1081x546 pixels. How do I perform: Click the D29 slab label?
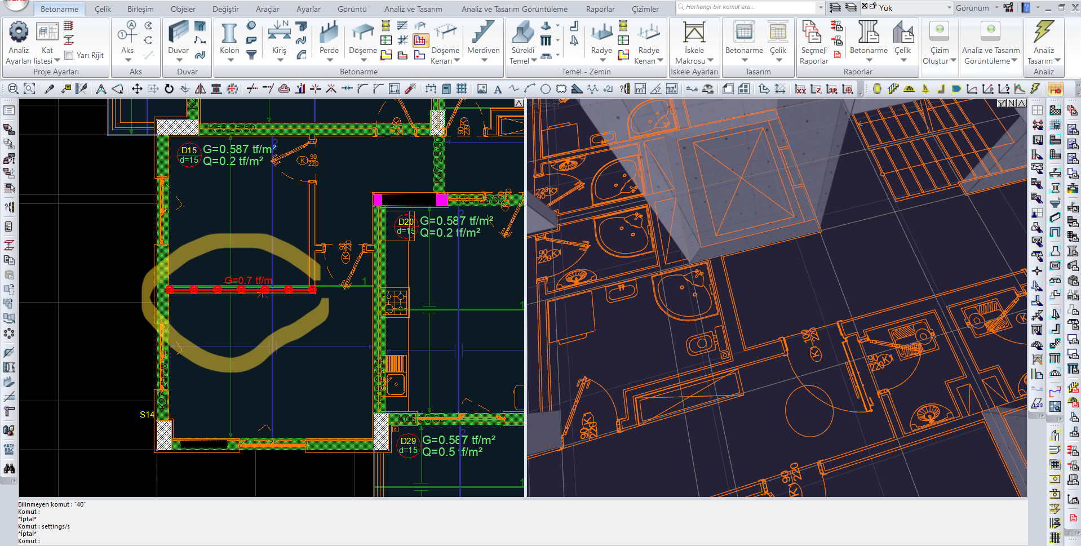pyautogui.click(x=408, y=445)
